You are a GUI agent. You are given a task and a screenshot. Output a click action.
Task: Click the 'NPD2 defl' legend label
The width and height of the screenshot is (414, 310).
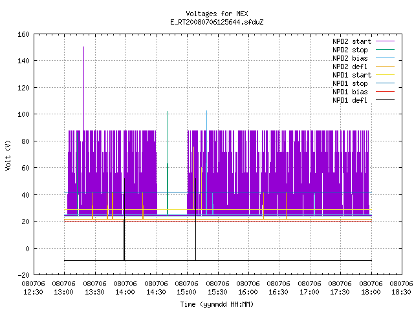pos(350,67)
